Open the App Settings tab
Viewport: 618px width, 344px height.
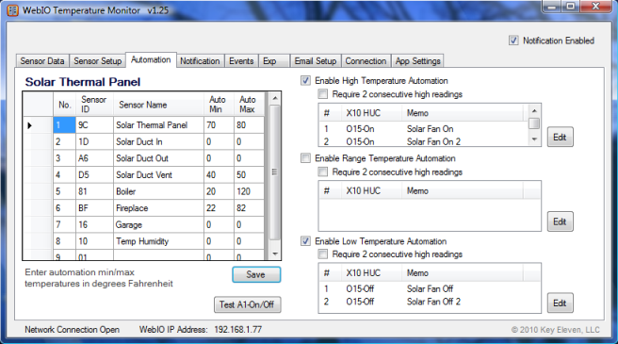point(417,60)
